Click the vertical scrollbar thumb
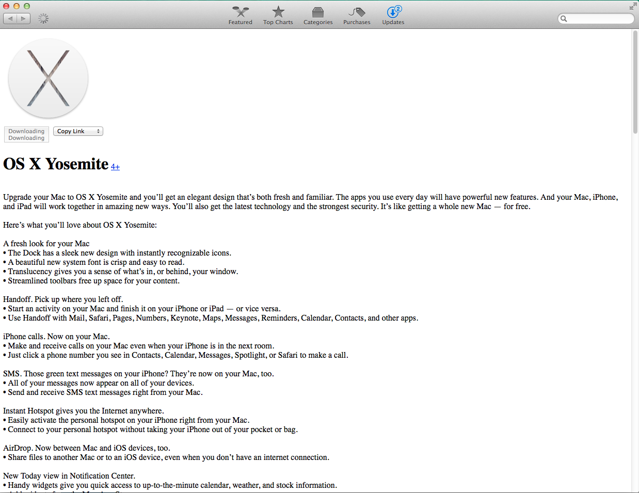This screenshot has width=639, height=493. [635, 83]
